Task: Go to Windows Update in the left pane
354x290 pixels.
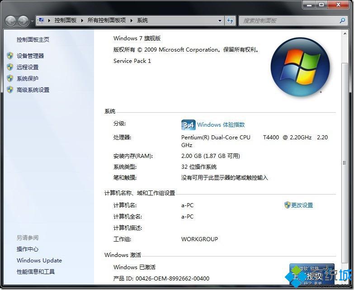Action: [x=39, y=260]
